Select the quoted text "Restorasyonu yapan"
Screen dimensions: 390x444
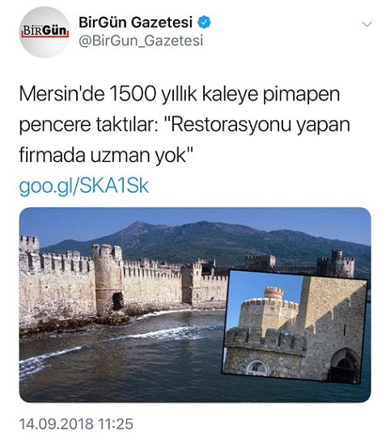256,124
